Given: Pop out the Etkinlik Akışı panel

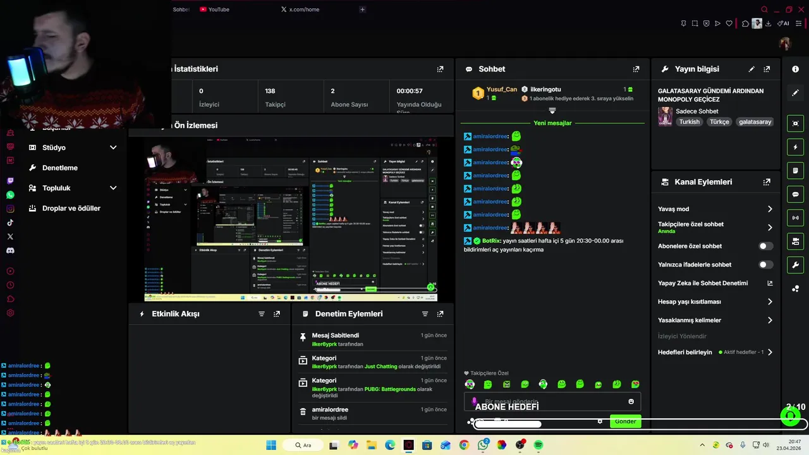Looking at the screenshot, I should coord(276,313).
